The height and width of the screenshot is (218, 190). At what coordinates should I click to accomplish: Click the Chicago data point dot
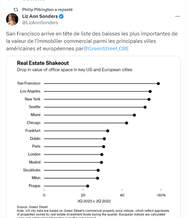[127, 123]
